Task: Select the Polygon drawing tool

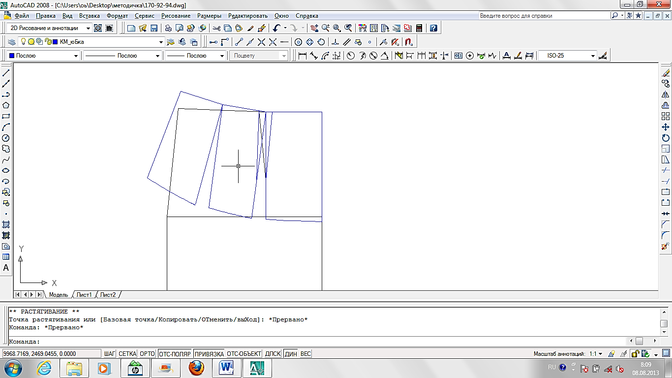Action: coord(6,105)
